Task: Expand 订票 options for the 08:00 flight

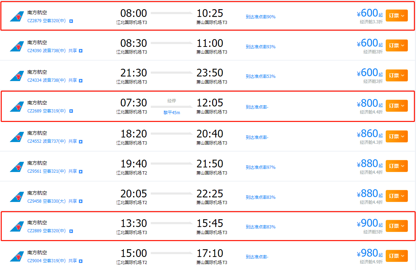Action: pos(397,16)
